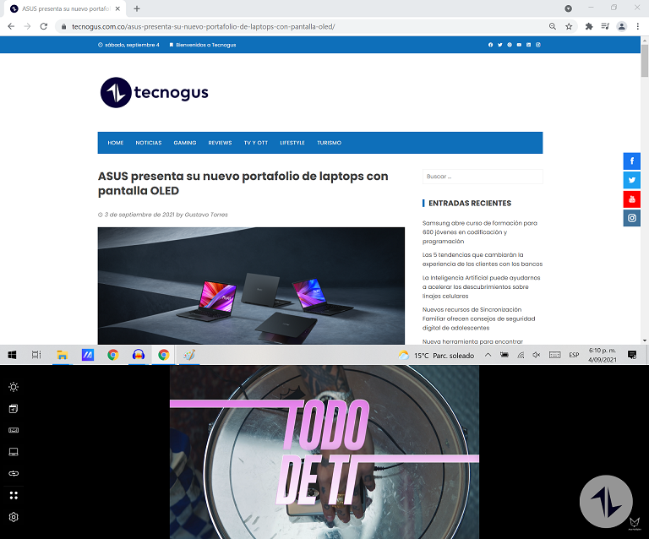This screenshot has width=649, height=539.
Task: Open brightness control on lower screen sidebar
Action: (x=14, y=387)
